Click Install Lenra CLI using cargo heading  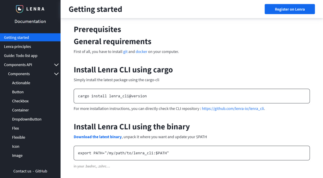(123, 70)
